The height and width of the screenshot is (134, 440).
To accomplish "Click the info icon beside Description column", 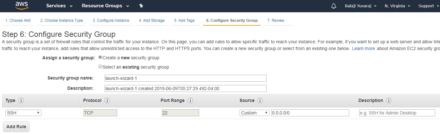I will pos(389,101).
